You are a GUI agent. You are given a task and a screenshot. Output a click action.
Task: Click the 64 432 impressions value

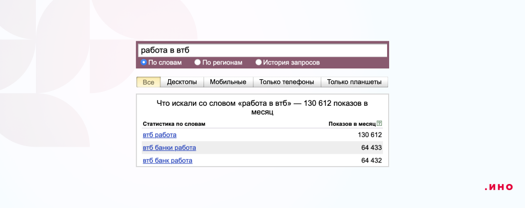(x=372, y=160)
